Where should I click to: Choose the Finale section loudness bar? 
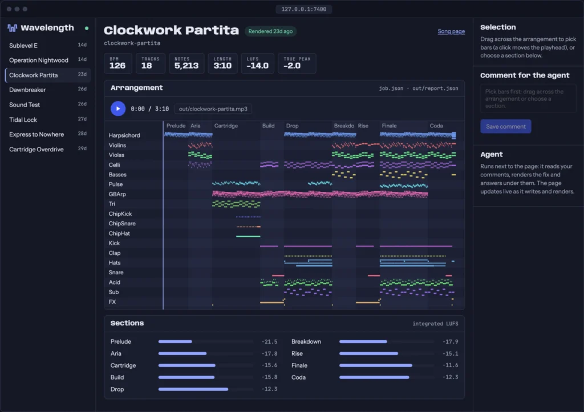[x=387, y=365]
